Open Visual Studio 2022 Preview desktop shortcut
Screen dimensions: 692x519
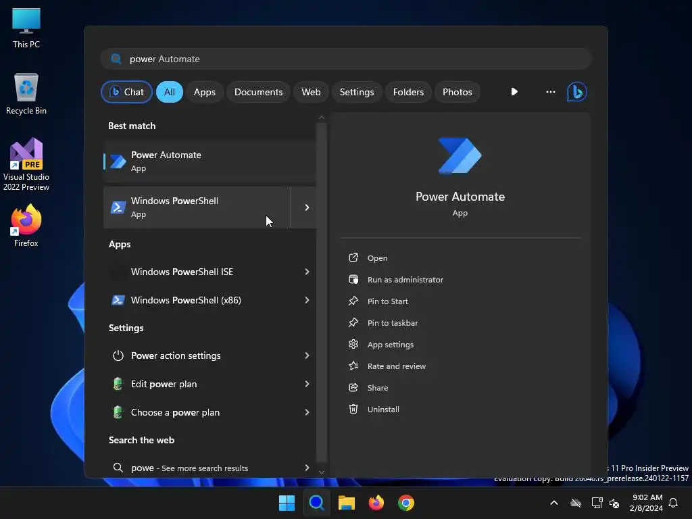point(26,164)
